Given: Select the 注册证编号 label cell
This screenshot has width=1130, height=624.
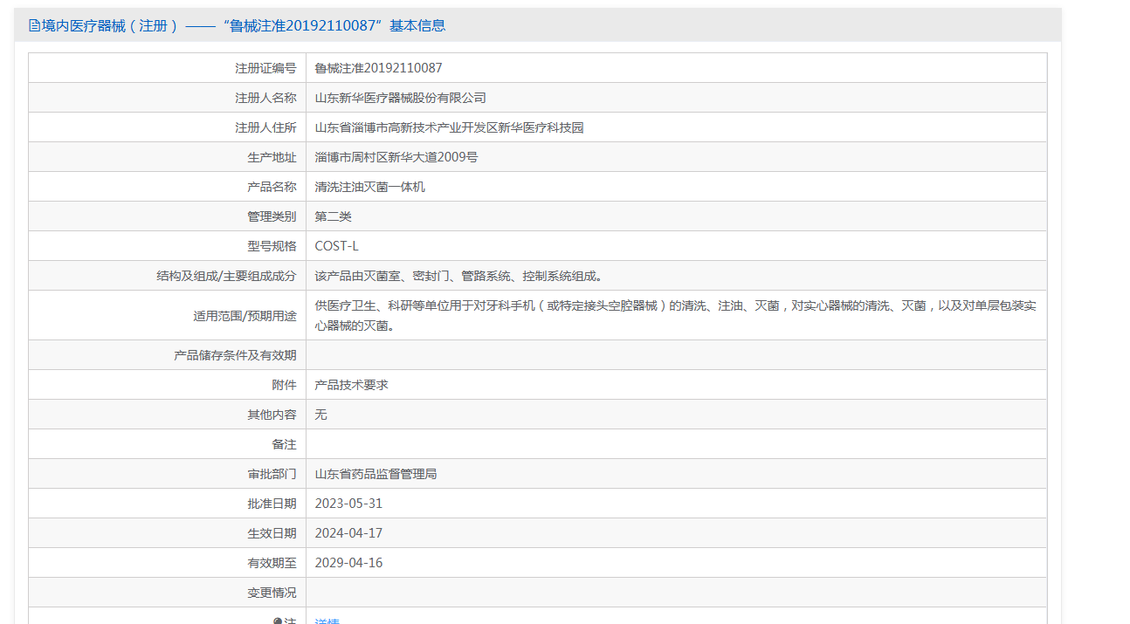Looking at the screenshot, I should [x=167, y=68].
